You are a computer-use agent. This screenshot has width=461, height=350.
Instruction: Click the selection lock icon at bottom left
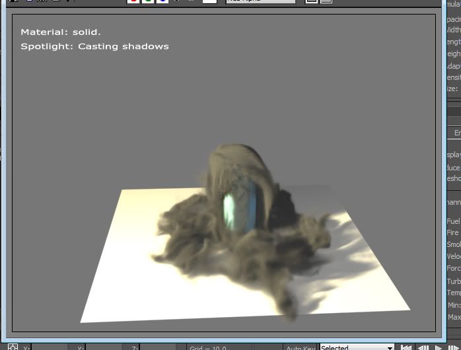pyautogui.click(x=12, y=347)
